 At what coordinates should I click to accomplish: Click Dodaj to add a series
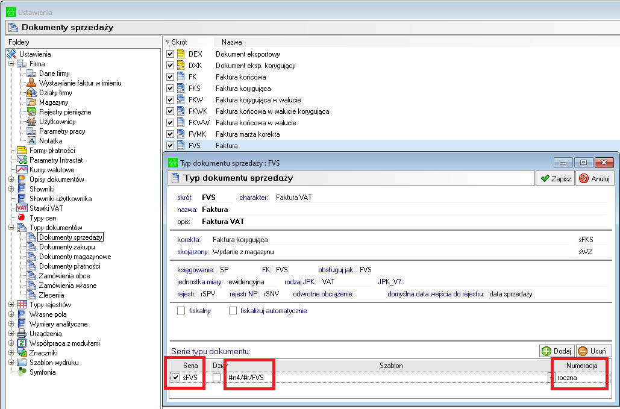click(x=556, y=351)
